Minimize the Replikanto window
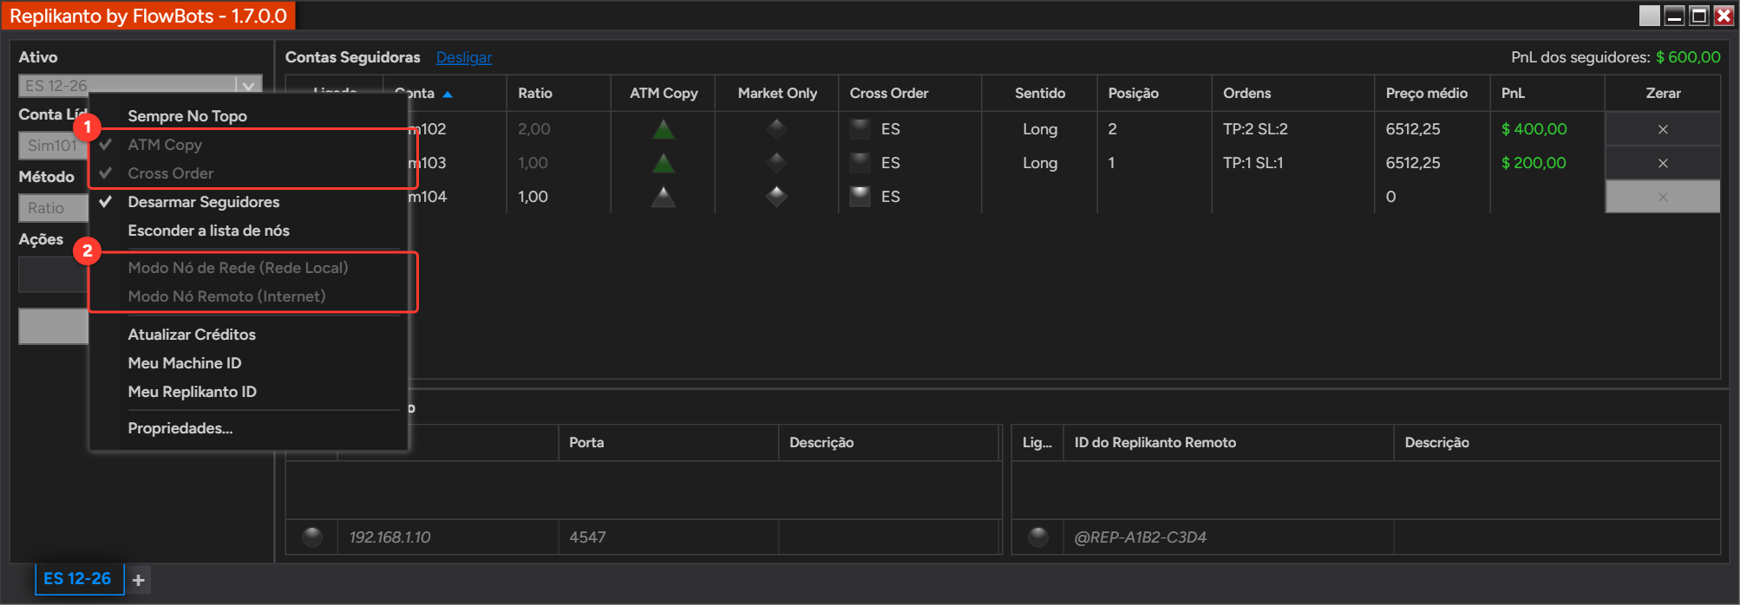Viewport: 1740px width, 605px height. coord(1674,16)
